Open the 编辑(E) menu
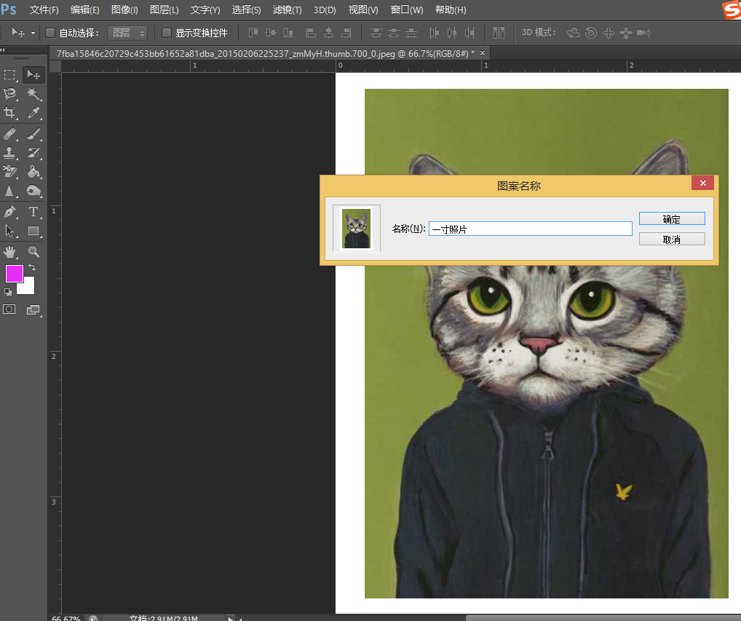Viewport: 741px width, 621px height. (x=84, y=10)
